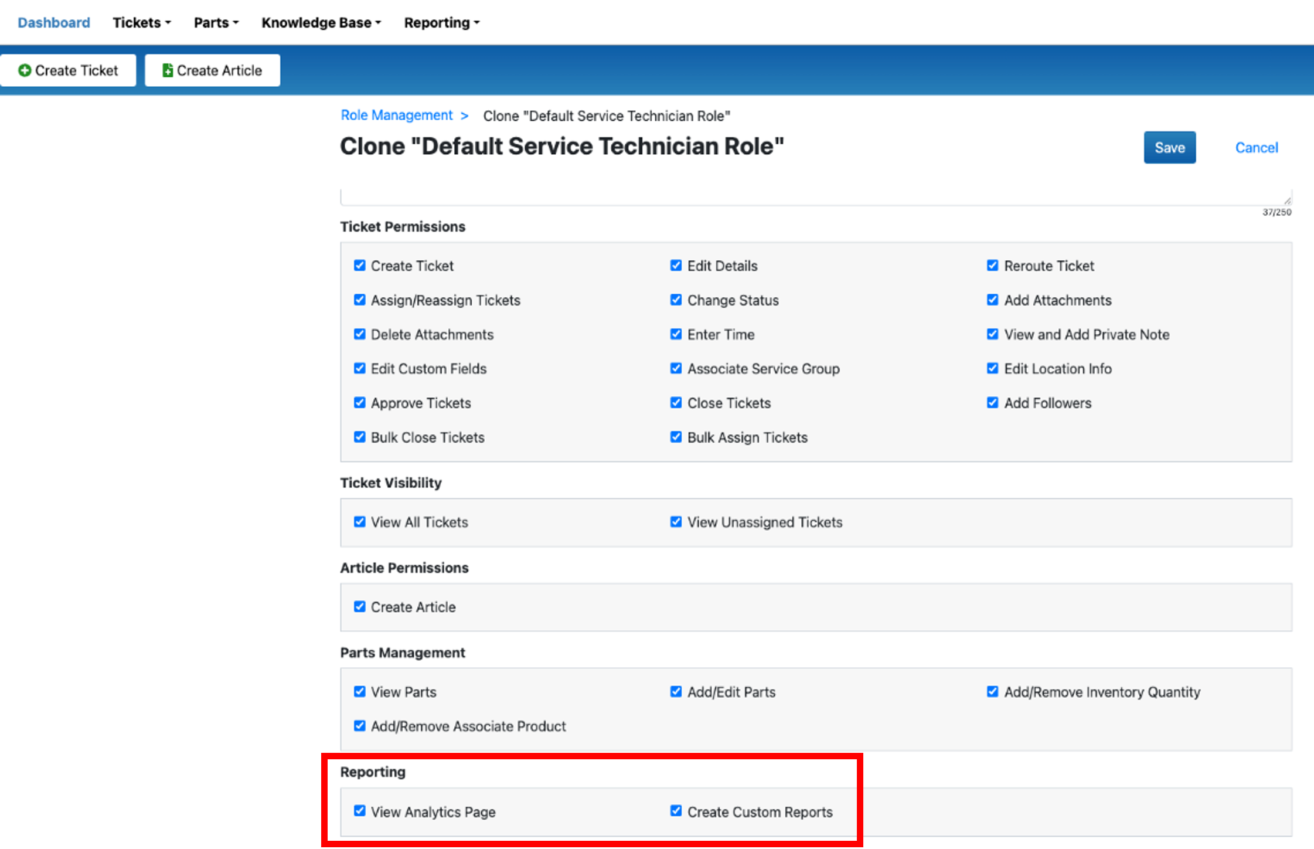Toggle the View Unassigned Tickets checkbox
The width and height of the screenshot is (1314, 849).
point(676,522)
